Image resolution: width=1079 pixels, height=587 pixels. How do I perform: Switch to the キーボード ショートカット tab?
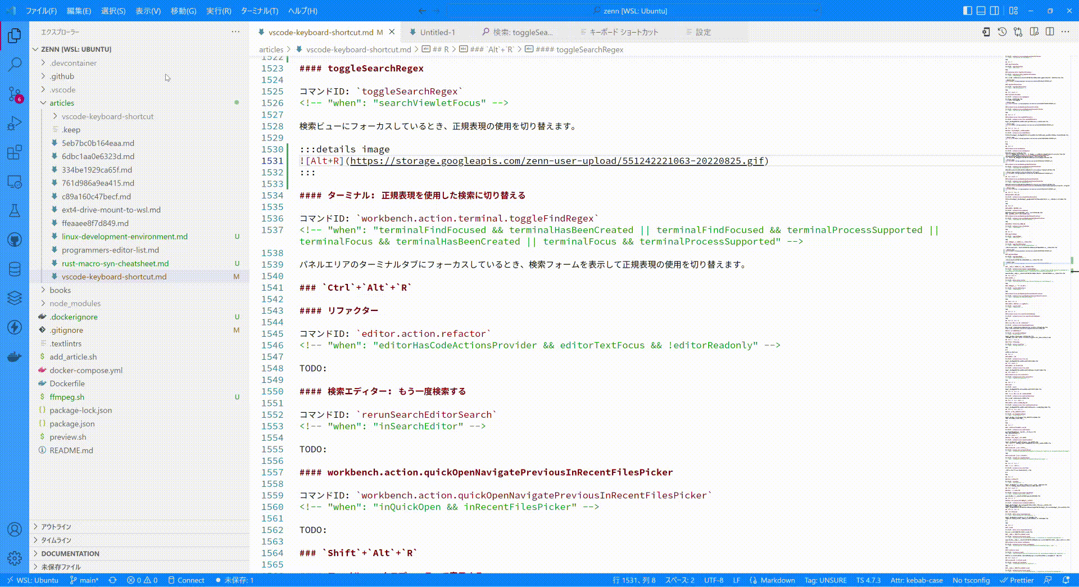[623, 32]
